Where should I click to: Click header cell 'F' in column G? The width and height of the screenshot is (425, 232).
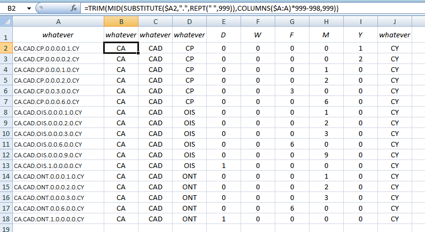(292, 35)
